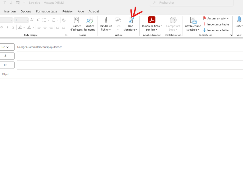Open Texte simple group dialog launcher
The height and width of the screenshot is (182, 243).
coord(66,35)
